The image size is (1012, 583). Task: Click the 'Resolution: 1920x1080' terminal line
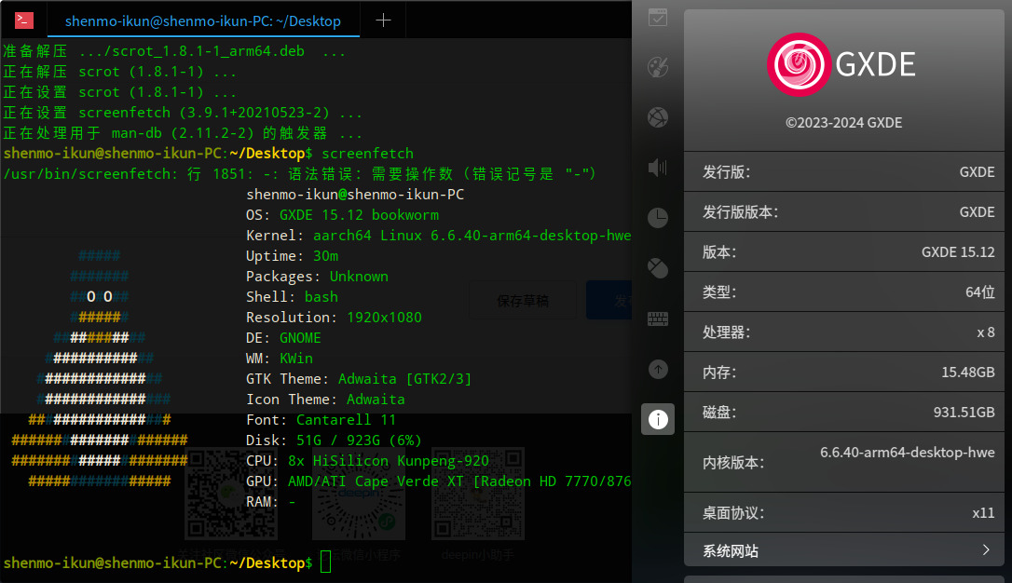click(x=334, y=318)
